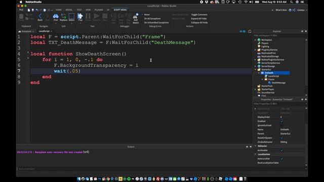The width and height of the screenshot is (324, 182).
Task: Open the Apple menu
Action: click(21, 2)
